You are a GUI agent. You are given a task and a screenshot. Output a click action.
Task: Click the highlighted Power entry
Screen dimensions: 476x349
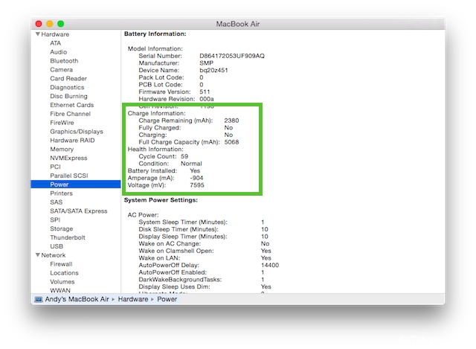76,185
